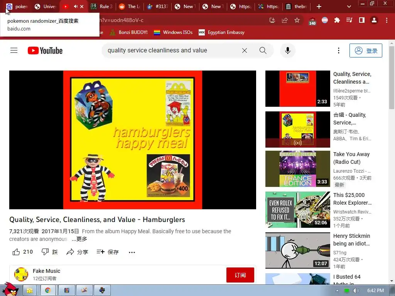Switch to the Rule 3 tab
This screenshot has width=395, height=296.
[x=101, y=7]
